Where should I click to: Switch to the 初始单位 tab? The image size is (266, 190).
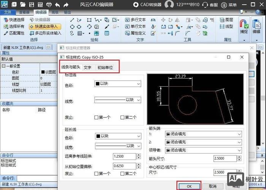pyautogui.click(x=105, y=68)
